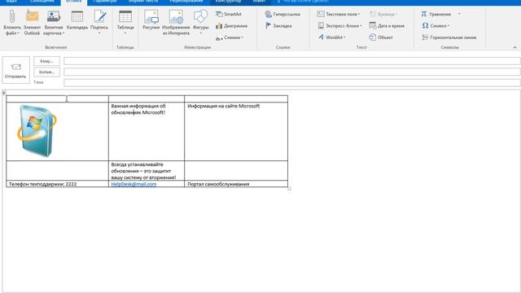Insert a Гиперссылка
Screen dimensions: 521x293
[282, 15]
